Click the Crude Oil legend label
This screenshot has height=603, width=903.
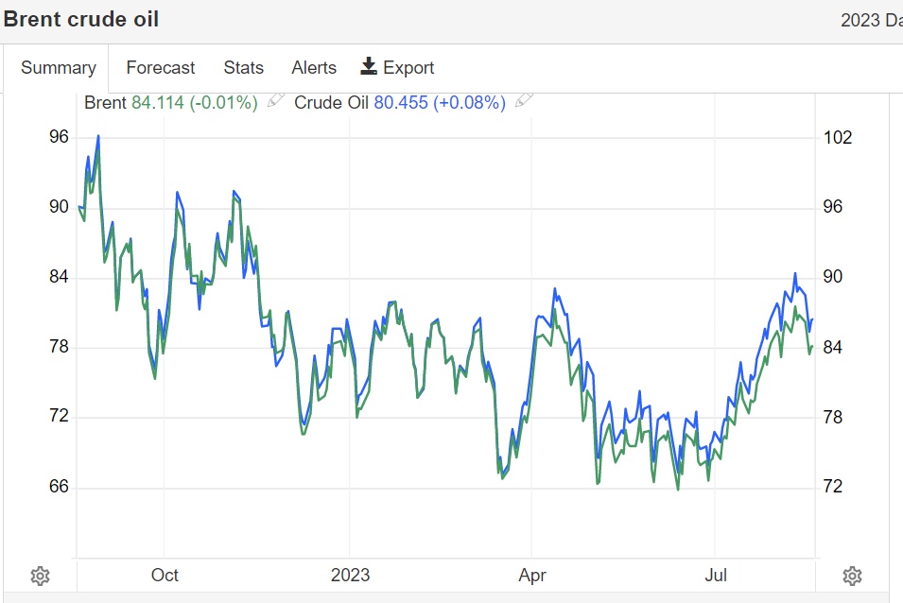click(331, 102)
